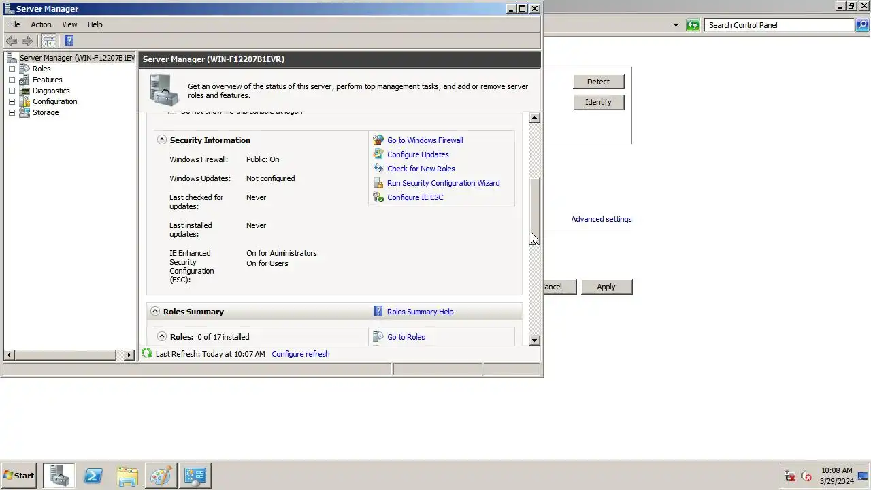Click Run Security Configuration Wizard link

pyautogui.click(x=443, y=183)
